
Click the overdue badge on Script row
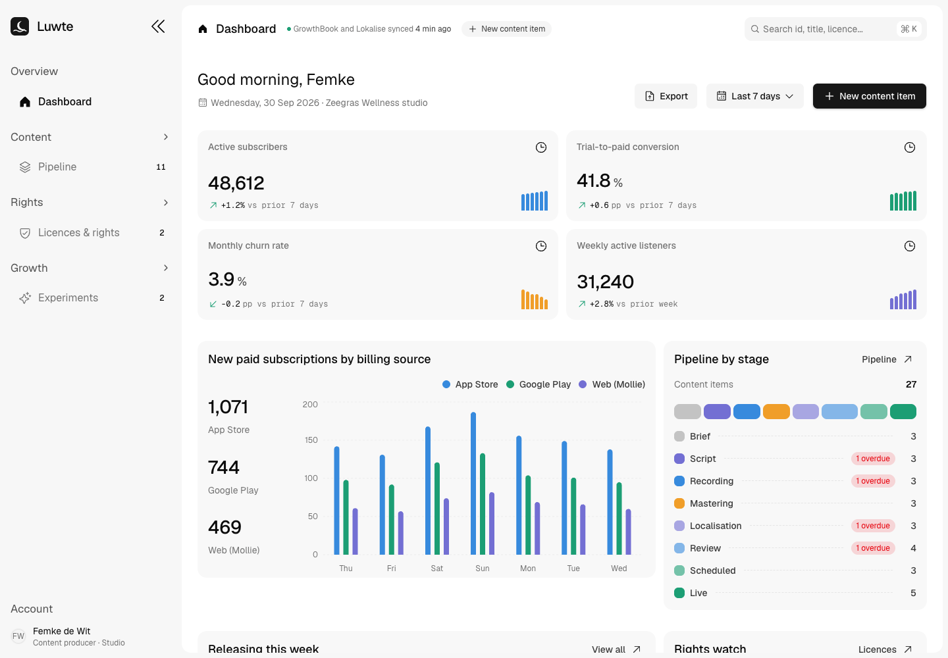[x=873, y=459]
